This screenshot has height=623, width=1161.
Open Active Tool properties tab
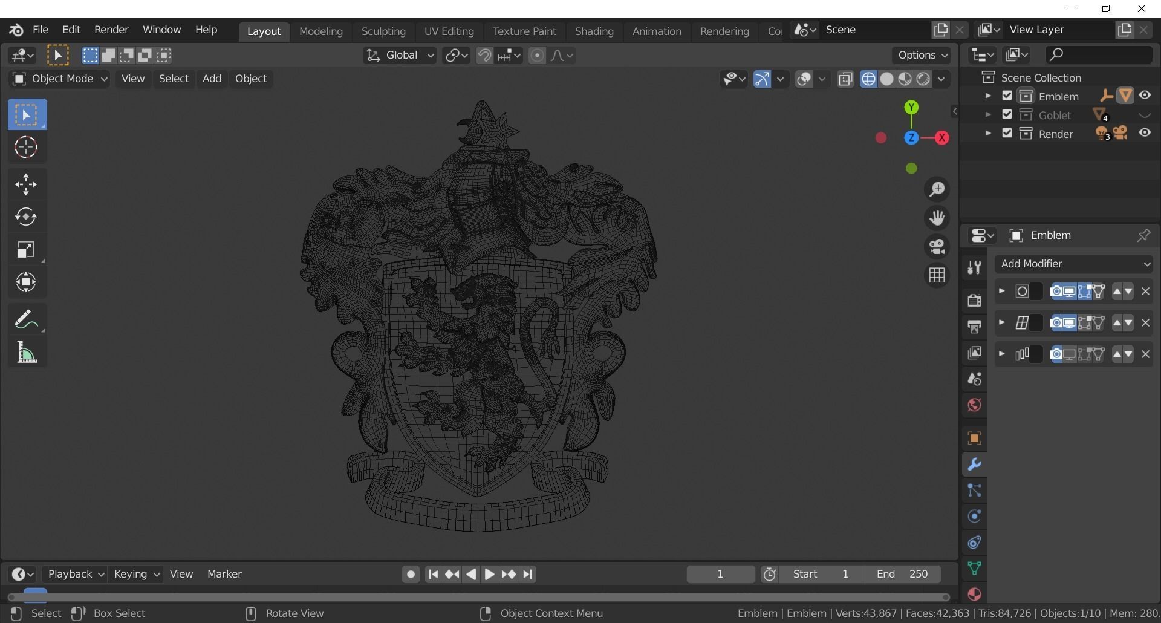tap(974, 268)
